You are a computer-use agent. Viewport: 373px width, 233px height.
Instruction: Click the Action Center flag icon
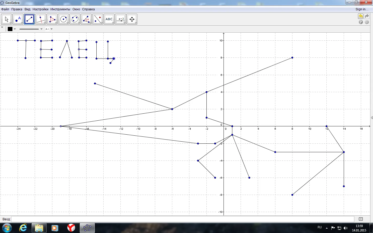tap(333, 228)
